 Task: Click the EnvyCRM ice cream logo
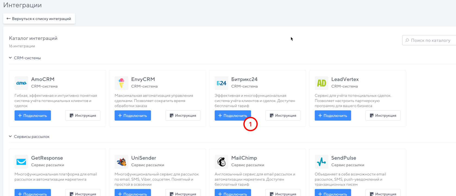(121, 83)
